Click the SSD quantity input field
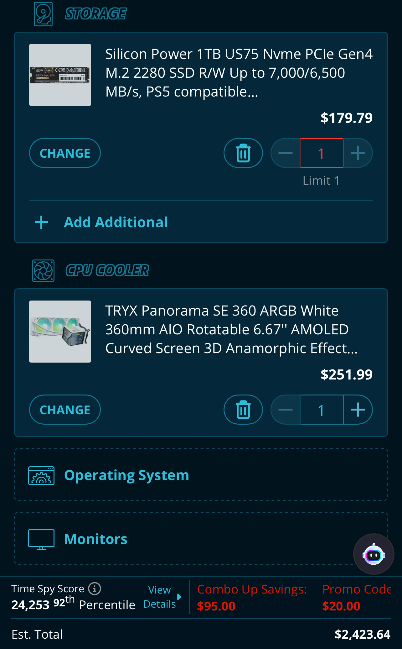Screen dimensions: 402x649 tap(322, 153)
